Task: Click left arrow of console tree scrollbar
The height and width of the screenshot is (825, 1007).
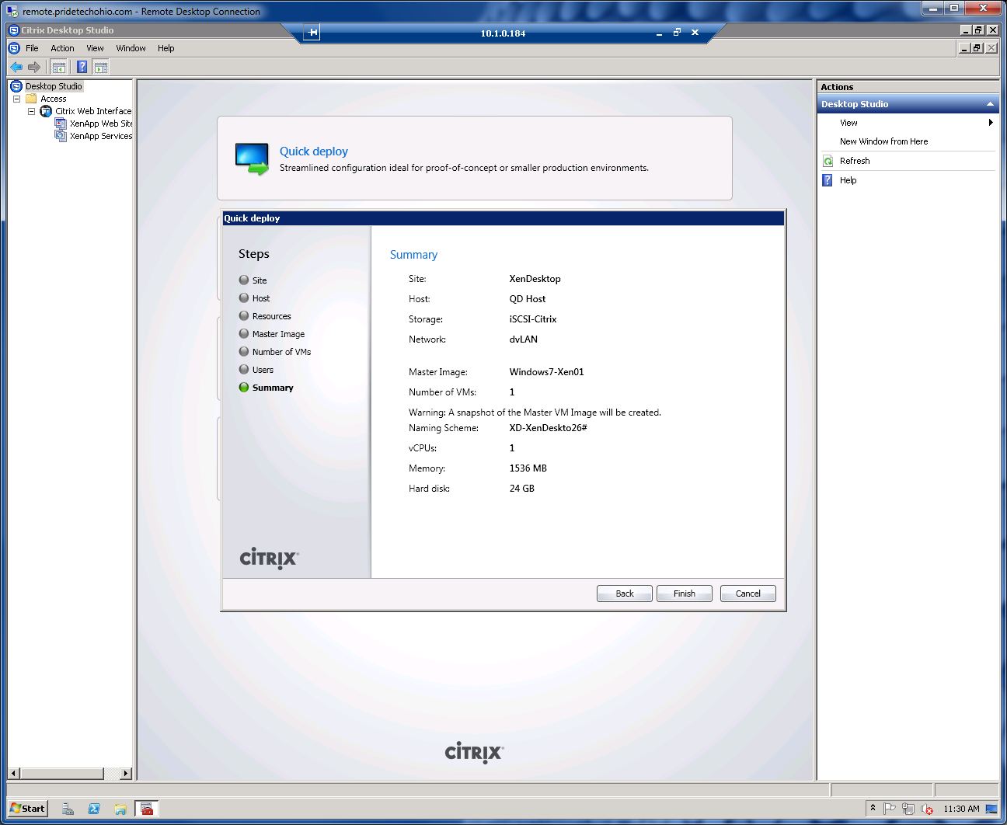Action: pos(13,774)
